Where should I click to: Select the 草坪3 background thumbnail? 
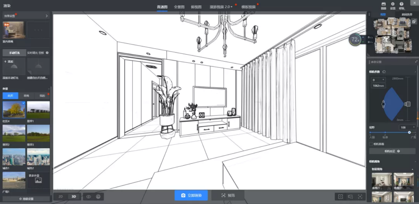(38, 133)
